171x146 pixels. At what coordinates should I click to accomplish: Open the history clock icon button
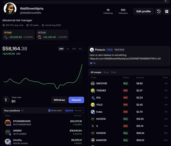coord(159,11)
